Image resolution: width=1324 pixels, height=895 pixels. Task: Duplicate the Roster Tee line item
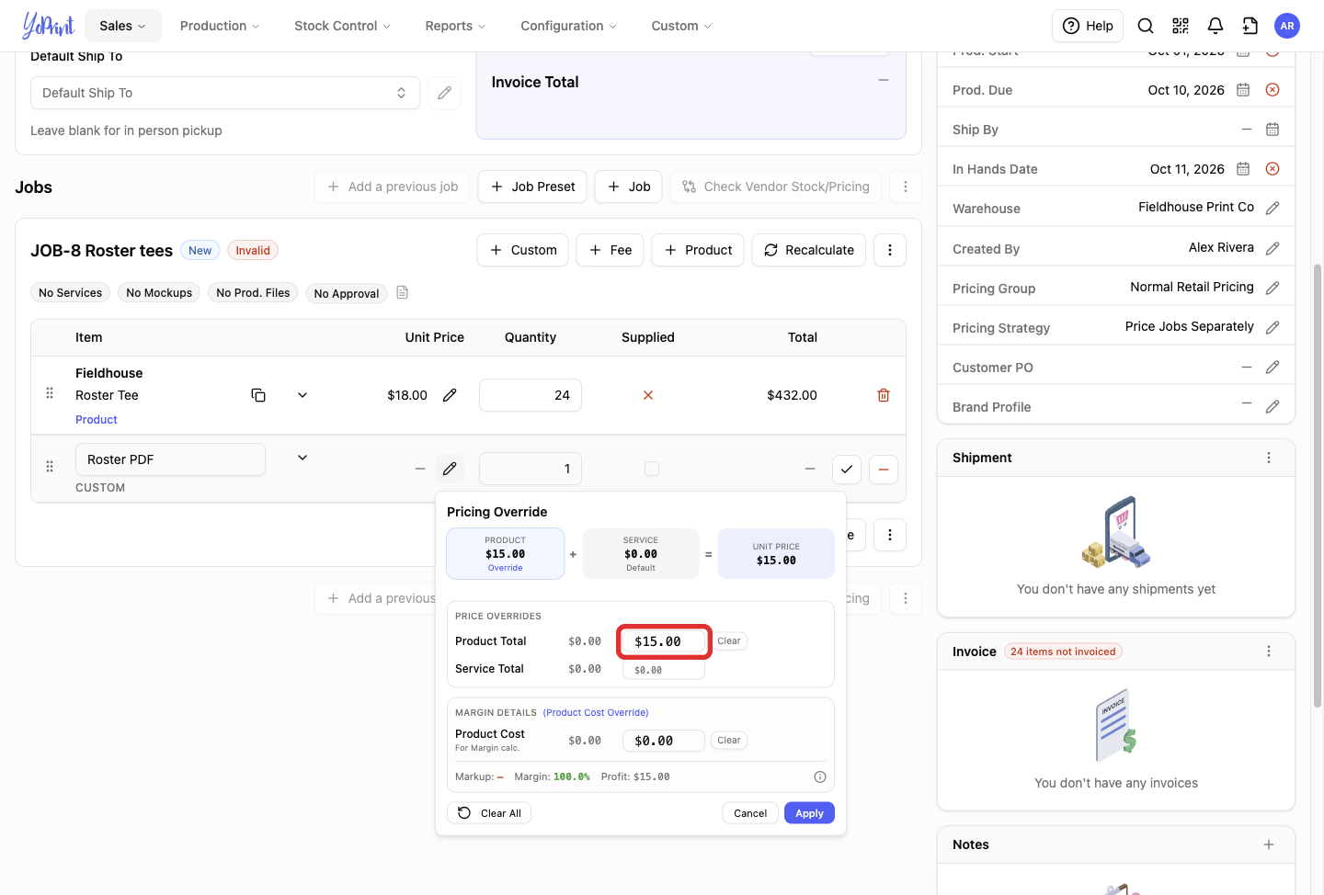[x=258, y=395]
